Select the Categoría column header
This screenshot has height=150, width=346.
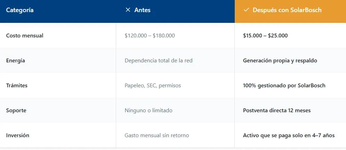coord(20,10)
